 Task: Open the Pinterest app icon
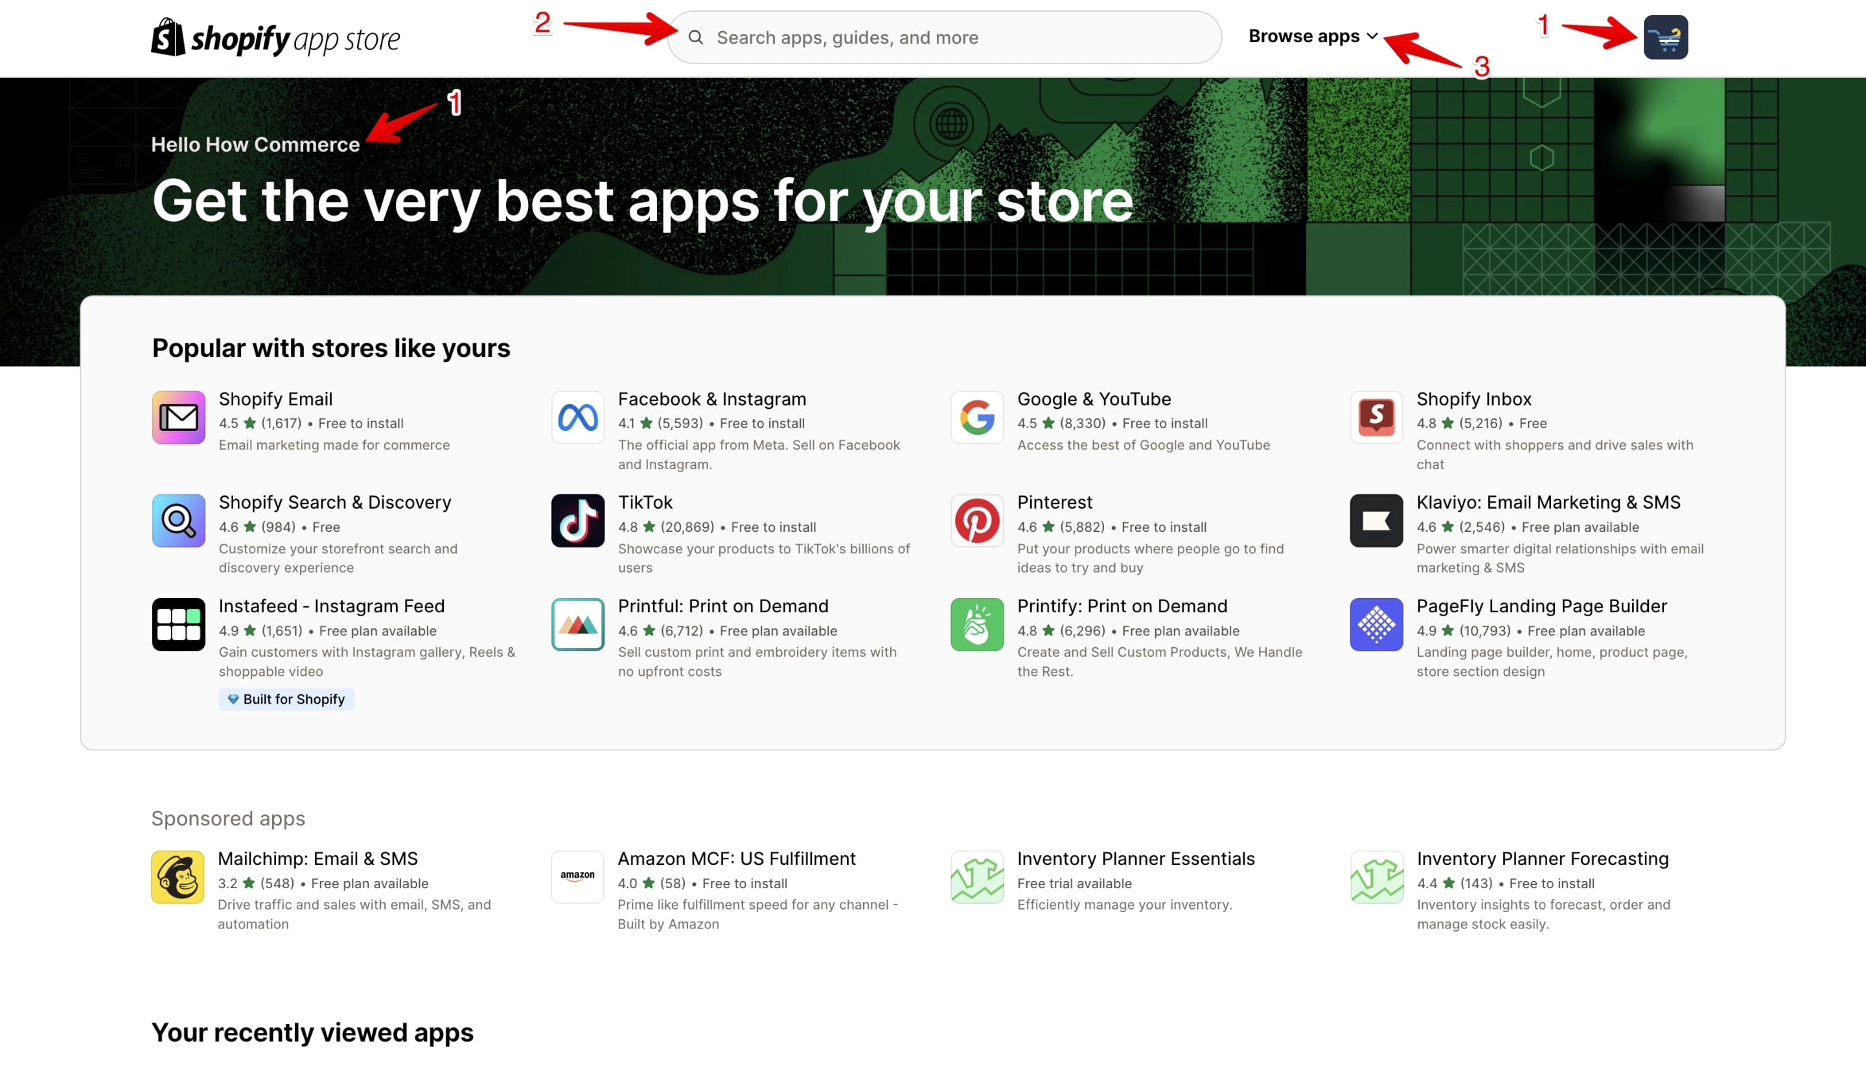click(x=977, y=520)
